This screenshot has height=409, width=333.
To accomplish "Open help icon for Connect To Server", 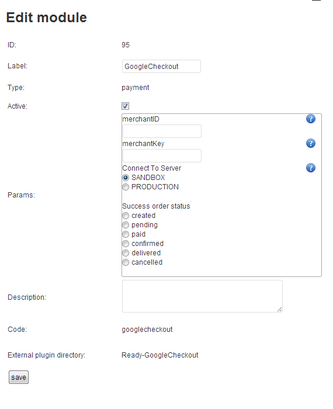I will tap(311, 168).
